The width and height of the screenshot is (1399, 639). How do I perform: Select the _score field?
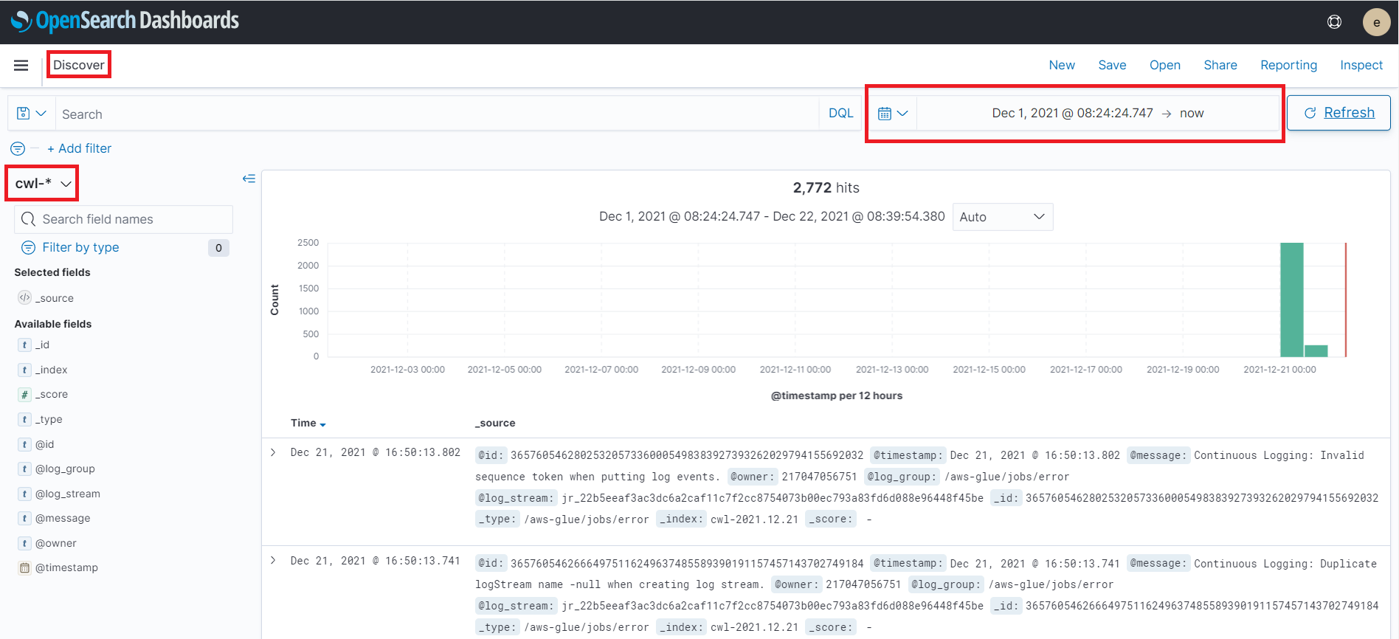click(x=52, y=394)
